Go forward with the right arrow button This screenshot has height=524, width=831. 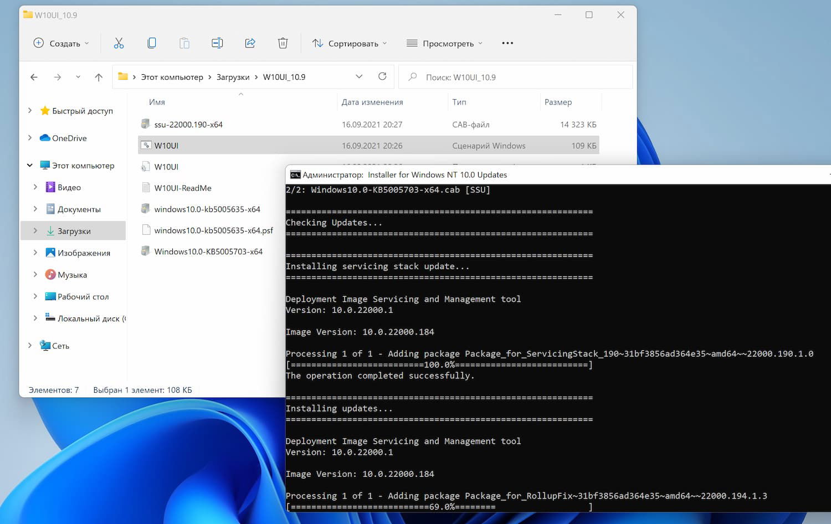(x=58, y=77)
